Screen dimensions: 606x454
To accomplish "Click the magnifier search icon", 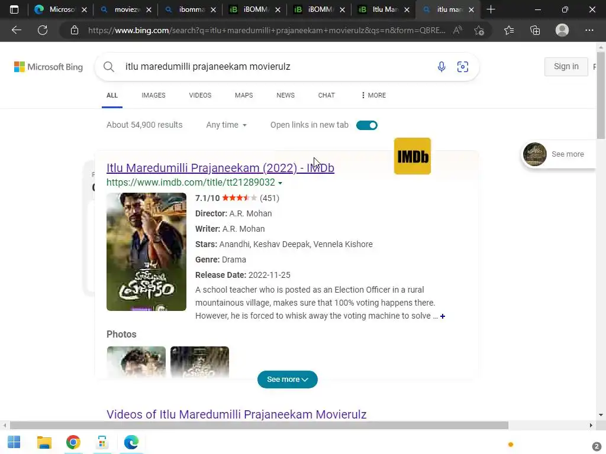I will point(109,67).
